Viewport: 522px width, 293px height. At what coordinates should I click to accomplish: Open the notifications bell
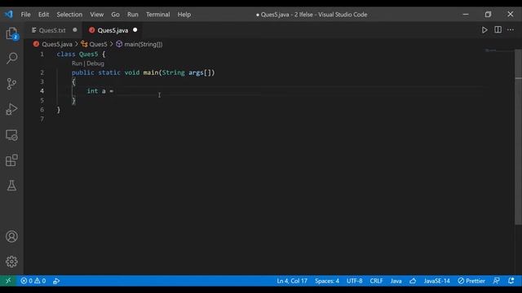[x=511, y=281]
